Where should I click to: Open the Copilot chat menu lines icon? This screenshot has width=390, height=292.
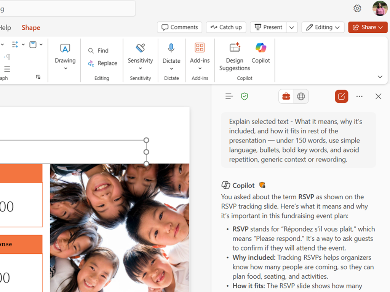tap(229, 96)
